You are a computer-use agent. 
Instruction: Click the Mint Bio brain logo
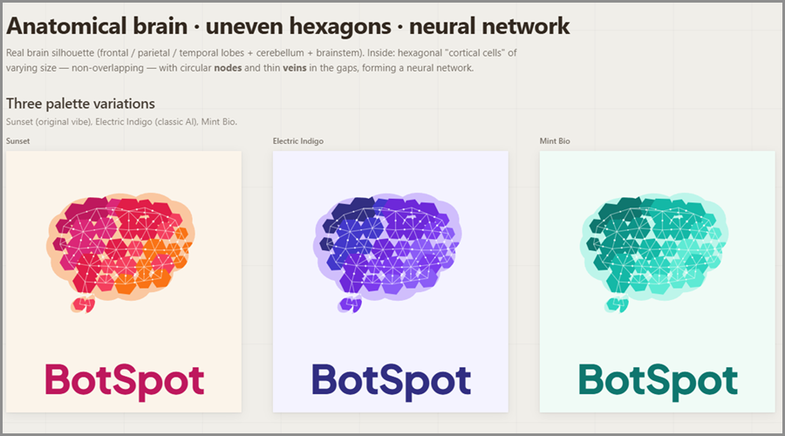656,244
